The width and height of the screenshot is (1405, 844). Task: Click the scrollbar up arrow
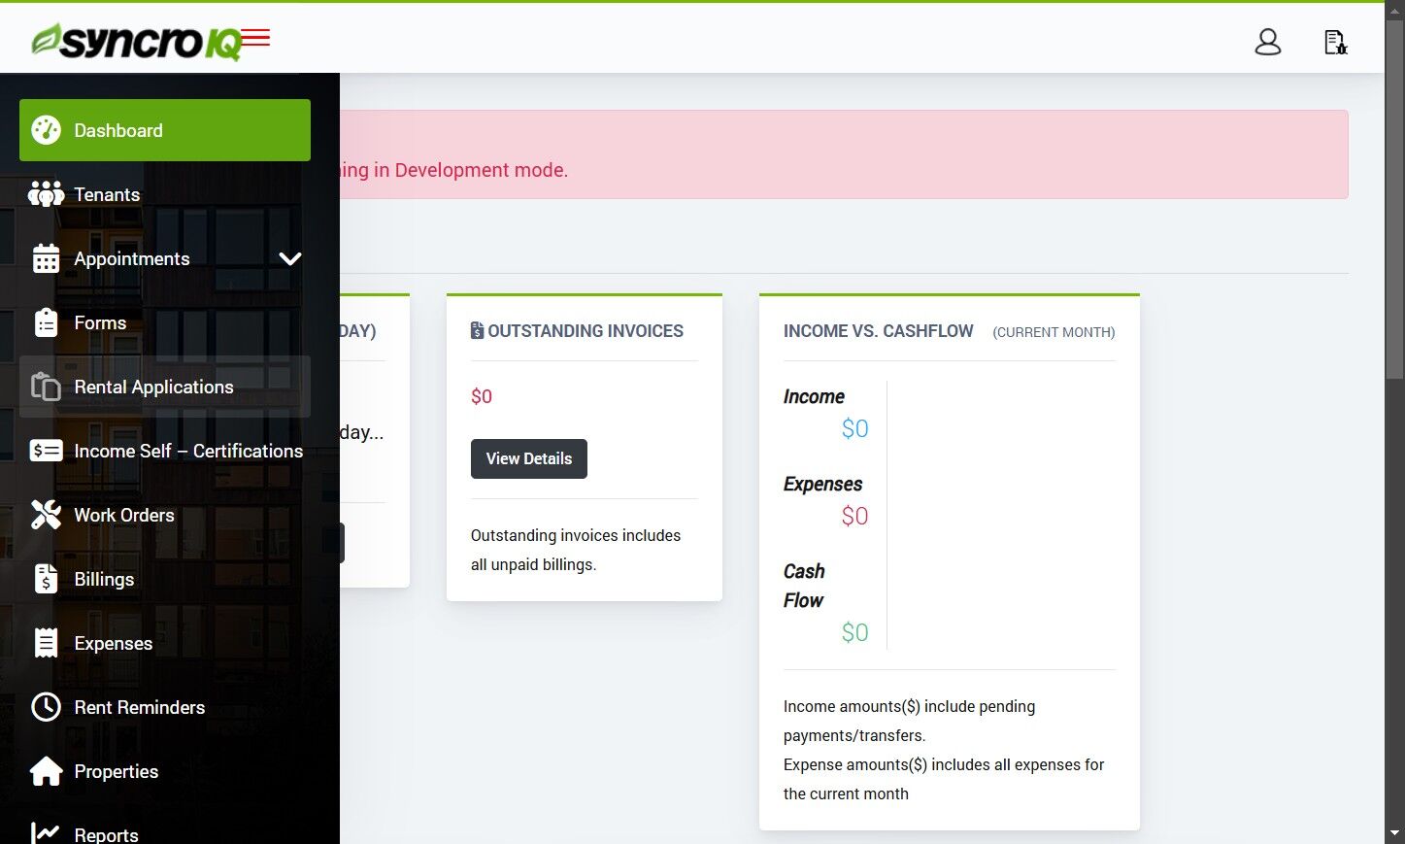1394,9
